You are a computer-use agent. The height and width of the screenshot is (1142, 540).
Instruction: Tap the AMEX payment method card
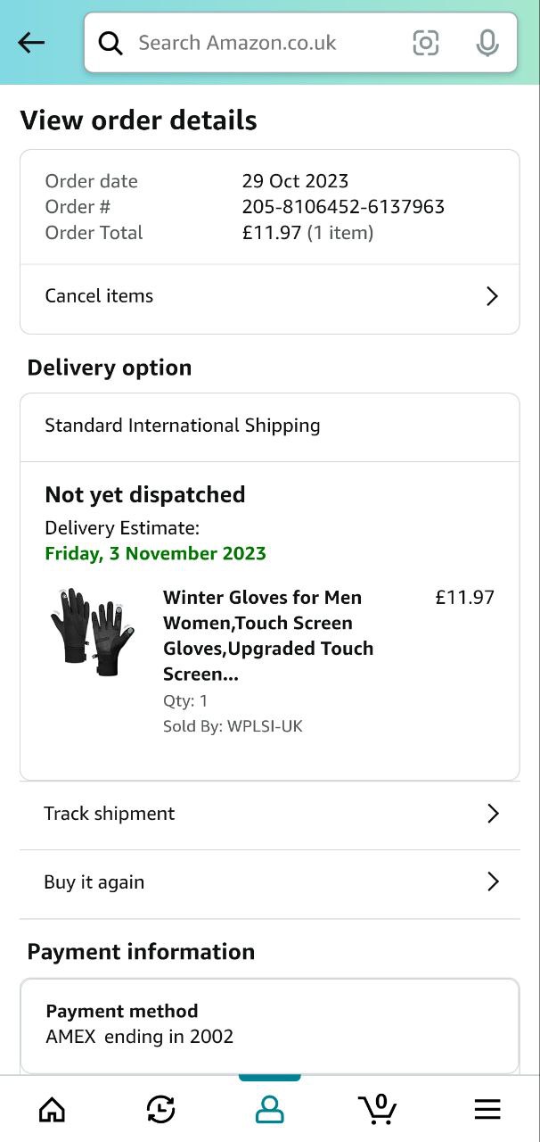pos(269,1024)
